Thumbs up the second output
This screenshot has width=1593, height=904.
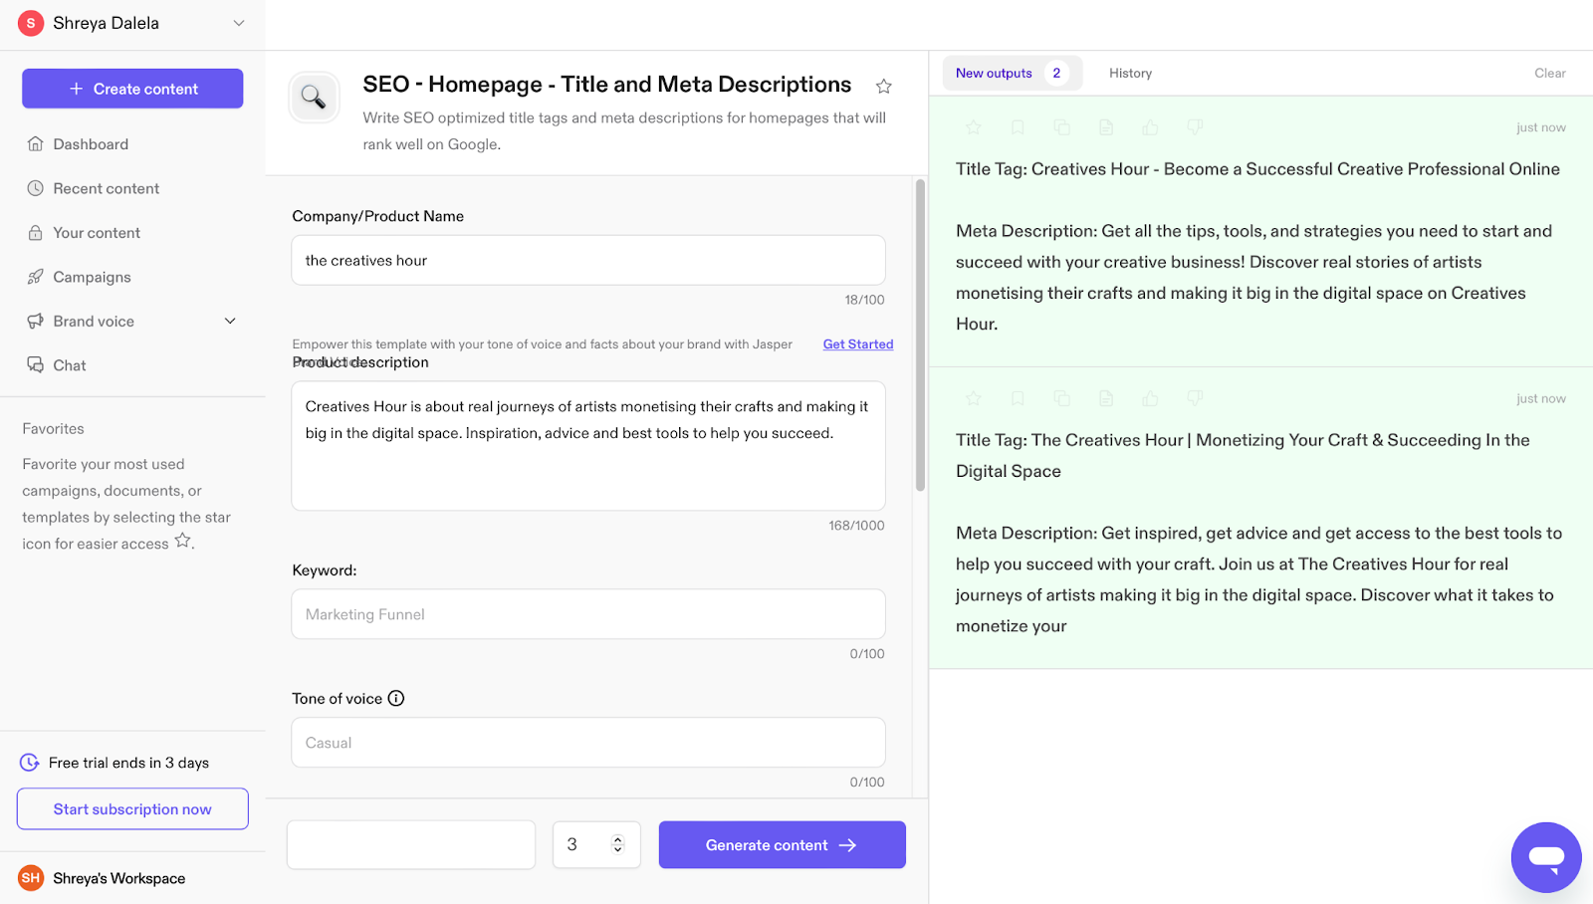tap(1150, 398)
